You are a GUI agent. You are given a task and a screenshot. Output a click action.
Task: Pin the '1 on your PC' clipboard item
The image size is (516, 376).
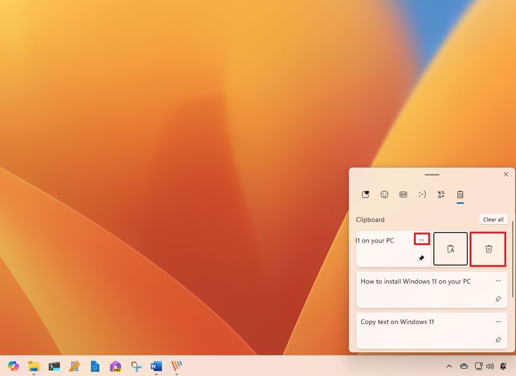click(421, 258)
